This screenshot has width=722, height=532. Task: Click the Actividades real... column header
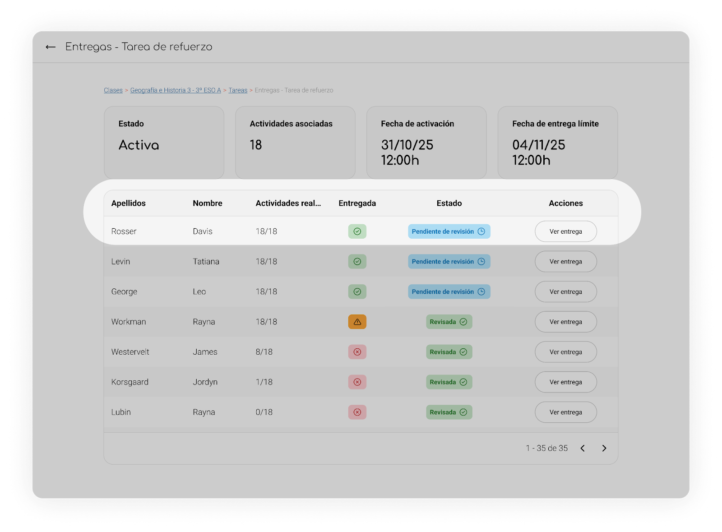[288, 203]
